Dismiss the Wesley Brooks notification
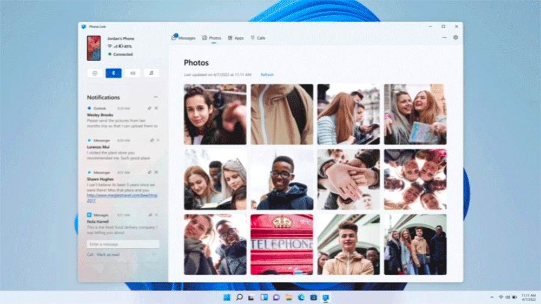Image resolution: width=541 pixels, height=304 pixels. (x=157, y=108)
